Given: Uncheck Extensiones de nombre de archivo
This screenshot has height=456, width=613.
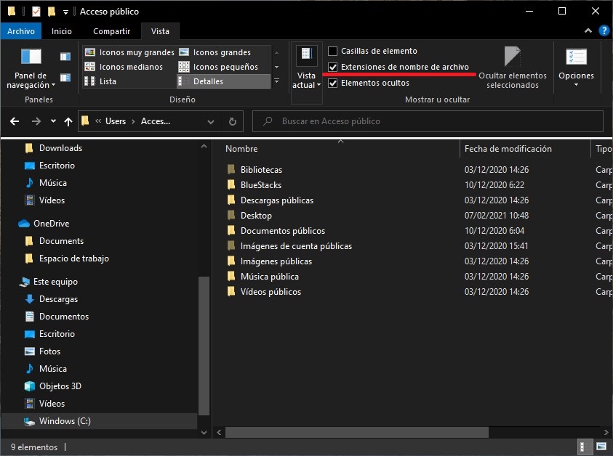Looking at the screenshot, I should [x=333, y=67].
